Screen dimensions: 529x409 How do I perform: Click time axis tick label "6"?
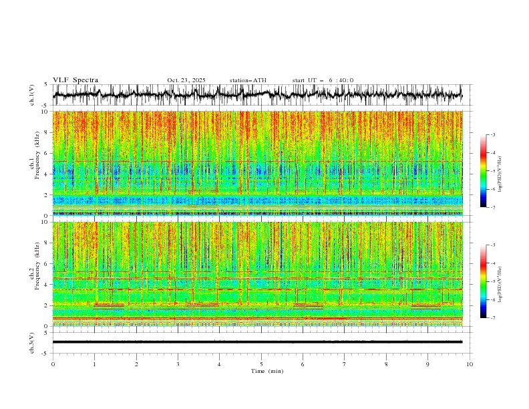pos(303,364)
